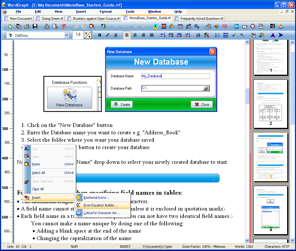Screen dimensions: 296x251
Task: Open the font color palette icon
Action: [x=261, y=35]
